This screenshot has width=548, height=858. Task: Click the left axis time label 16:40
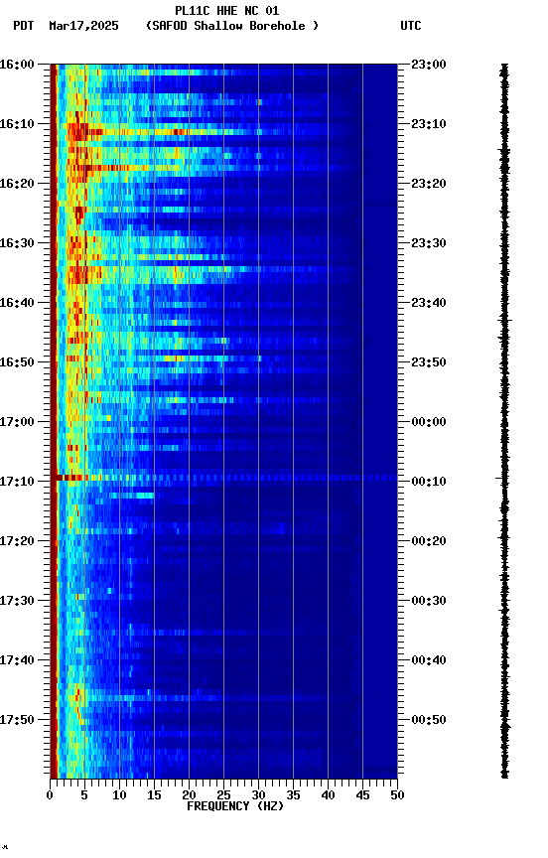(17, 303)
